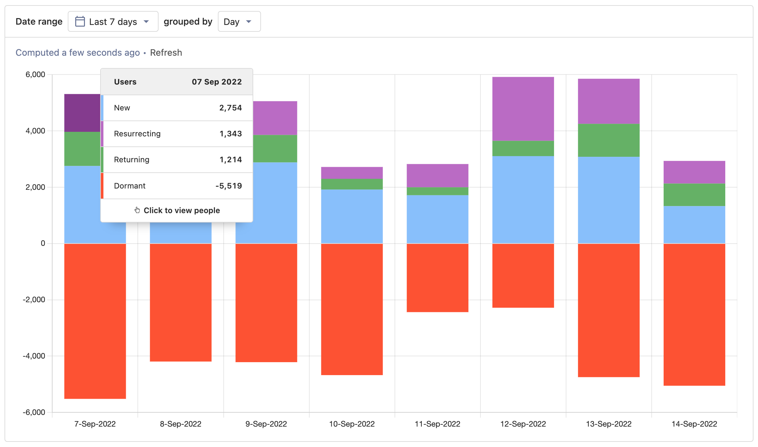The width and height of the screenshot is (758, 447).
Task: Click the hand pointer icon in the tooltip
Action: tap(137, 210)
